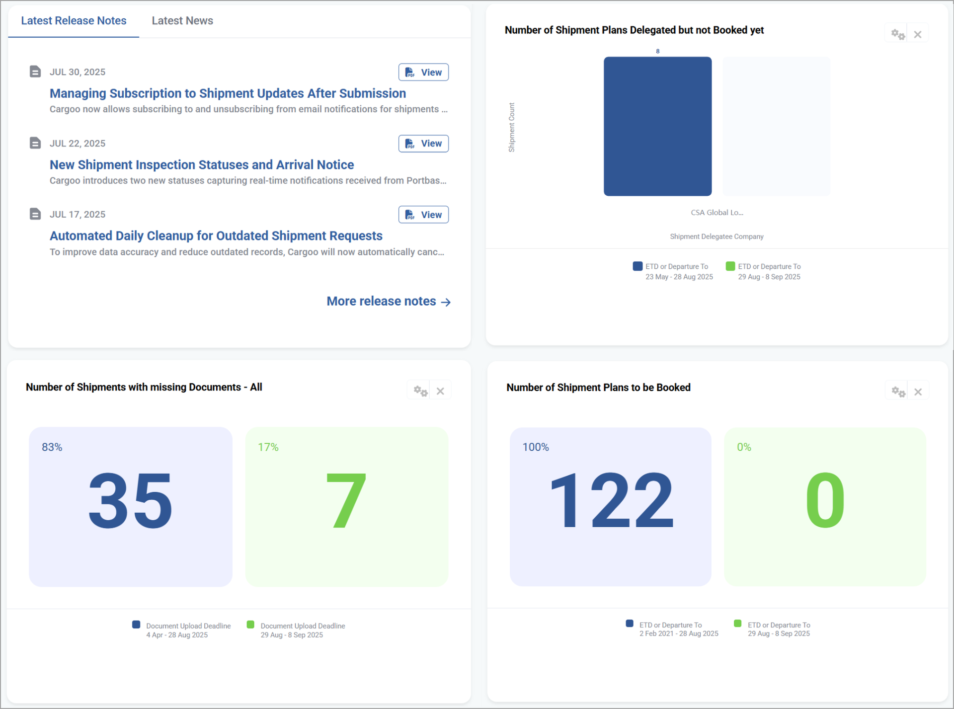
Task: Open settings gears for Plans to be Booked widget
Action: 898,392
